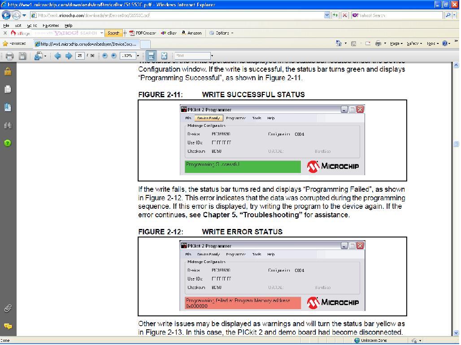Go to previous PDF page arrow

coord(57,56)
